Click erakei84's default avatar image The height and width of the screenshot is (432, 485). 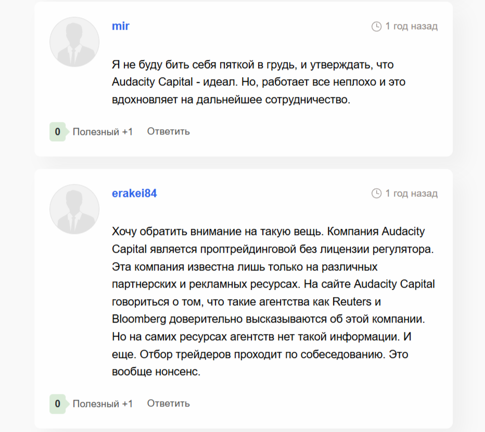pyautogui.click(x=74, y=209)
